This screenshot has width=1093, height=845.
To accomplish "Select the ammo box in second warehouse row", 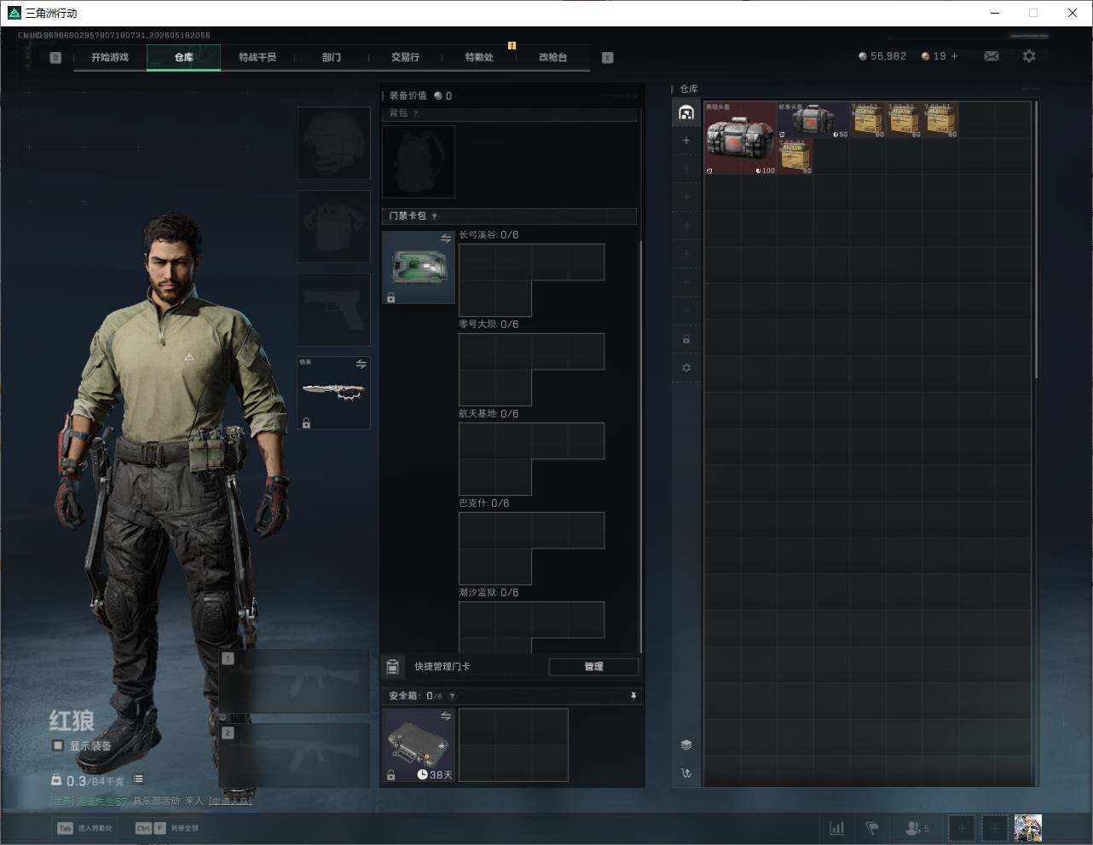I will pos(795,157).
